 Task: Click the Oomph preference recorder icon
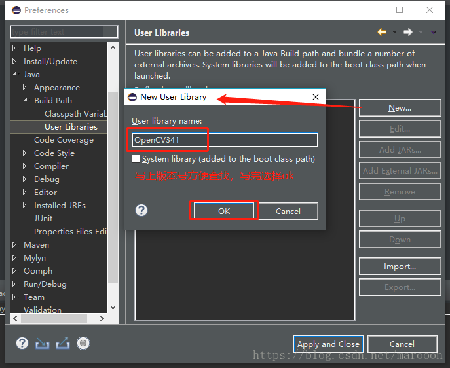coord(83,343)
